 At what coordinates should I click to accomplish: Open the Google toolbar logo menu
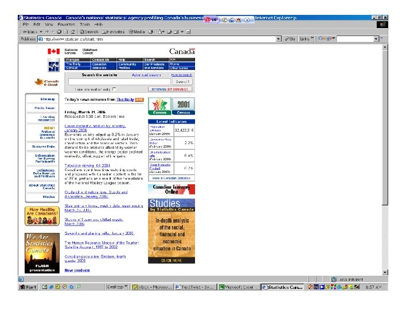(x=326, y=38)
